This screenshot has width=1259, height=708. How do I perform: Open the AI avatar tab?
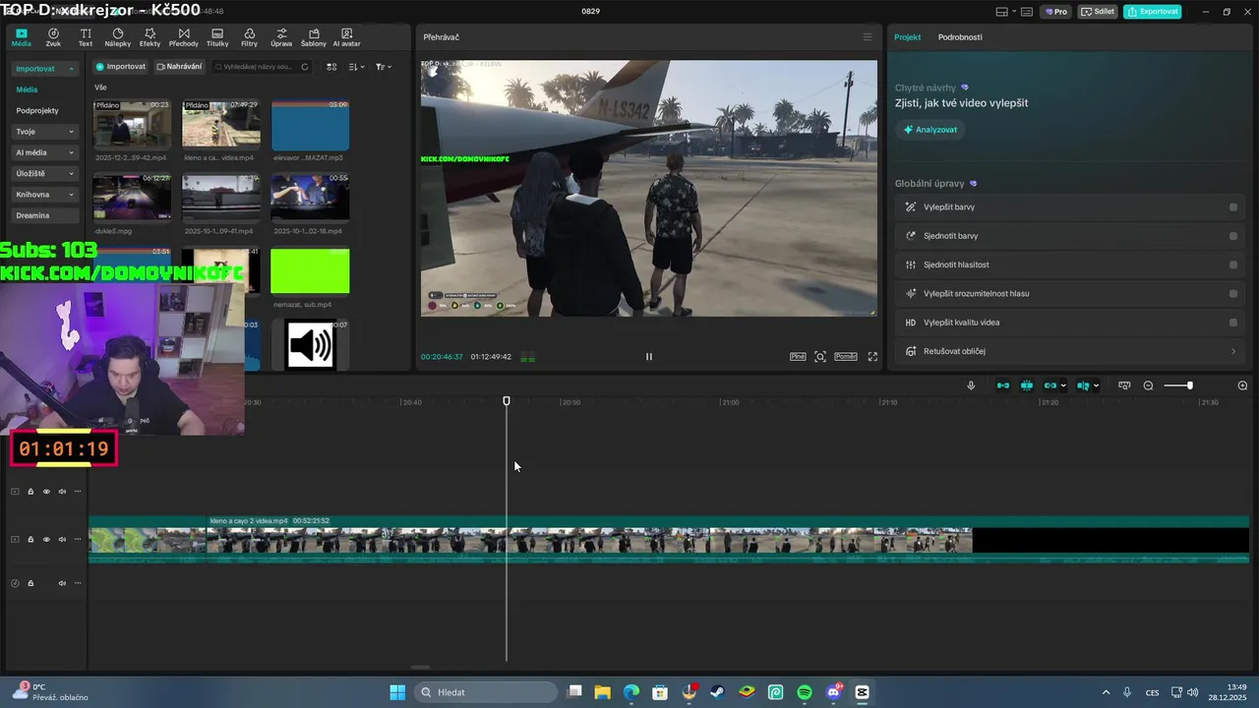tap(346, 37)
